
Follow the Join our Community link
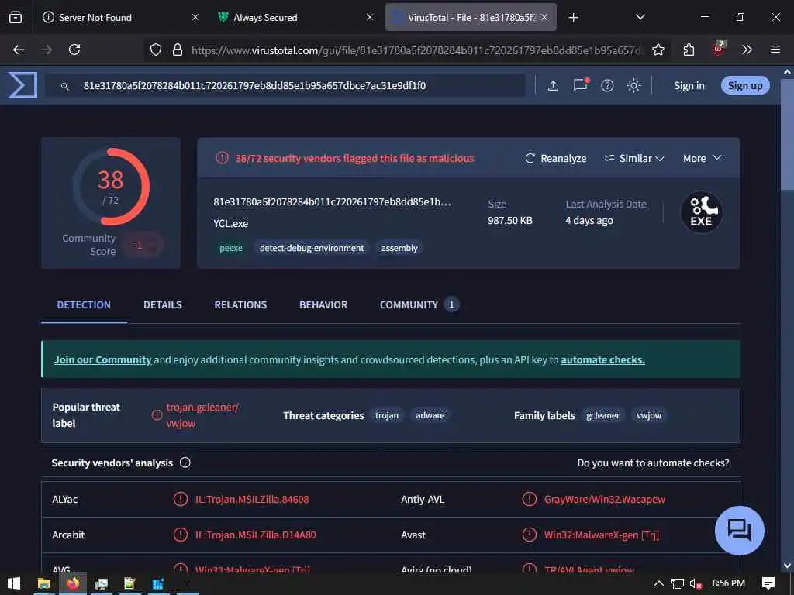pos(103,359)
